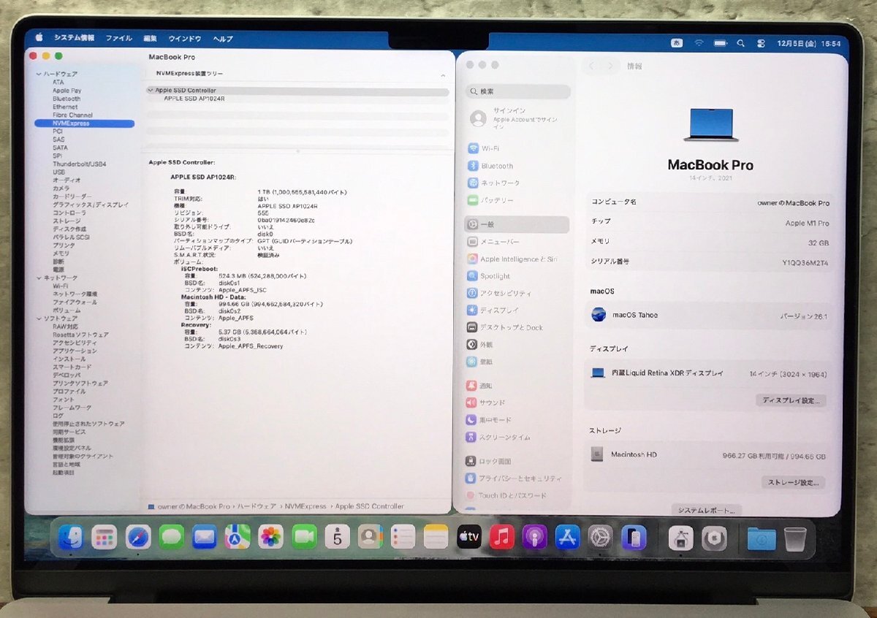The width and height of the screenshot is (877, 618).
Task: Click Spotlight search icon in menu bar
Action: (x=741, y=44)
